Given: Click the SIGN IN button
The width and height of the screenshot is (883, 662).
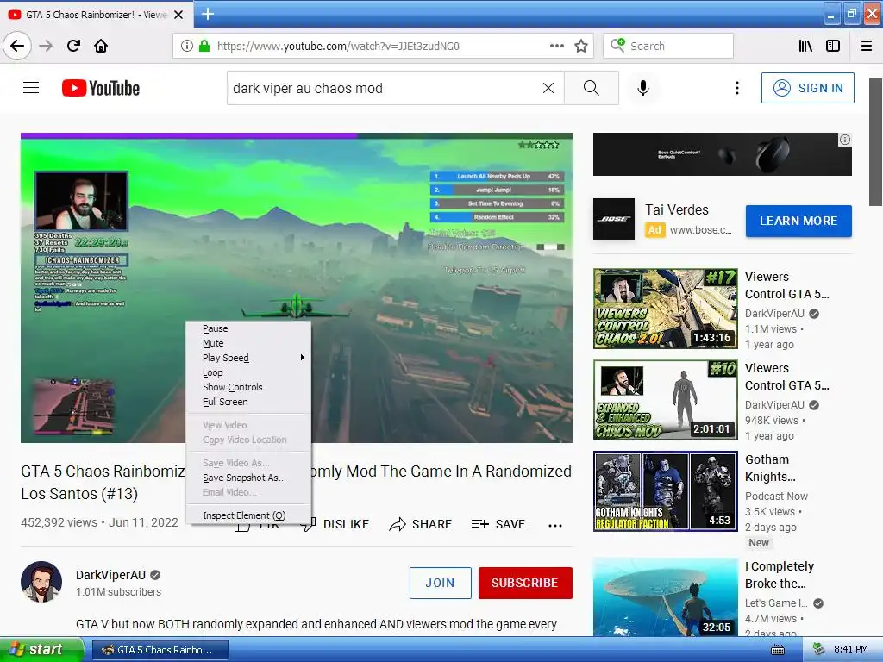Looking at the screenshot, I should [x=807, y=88].
